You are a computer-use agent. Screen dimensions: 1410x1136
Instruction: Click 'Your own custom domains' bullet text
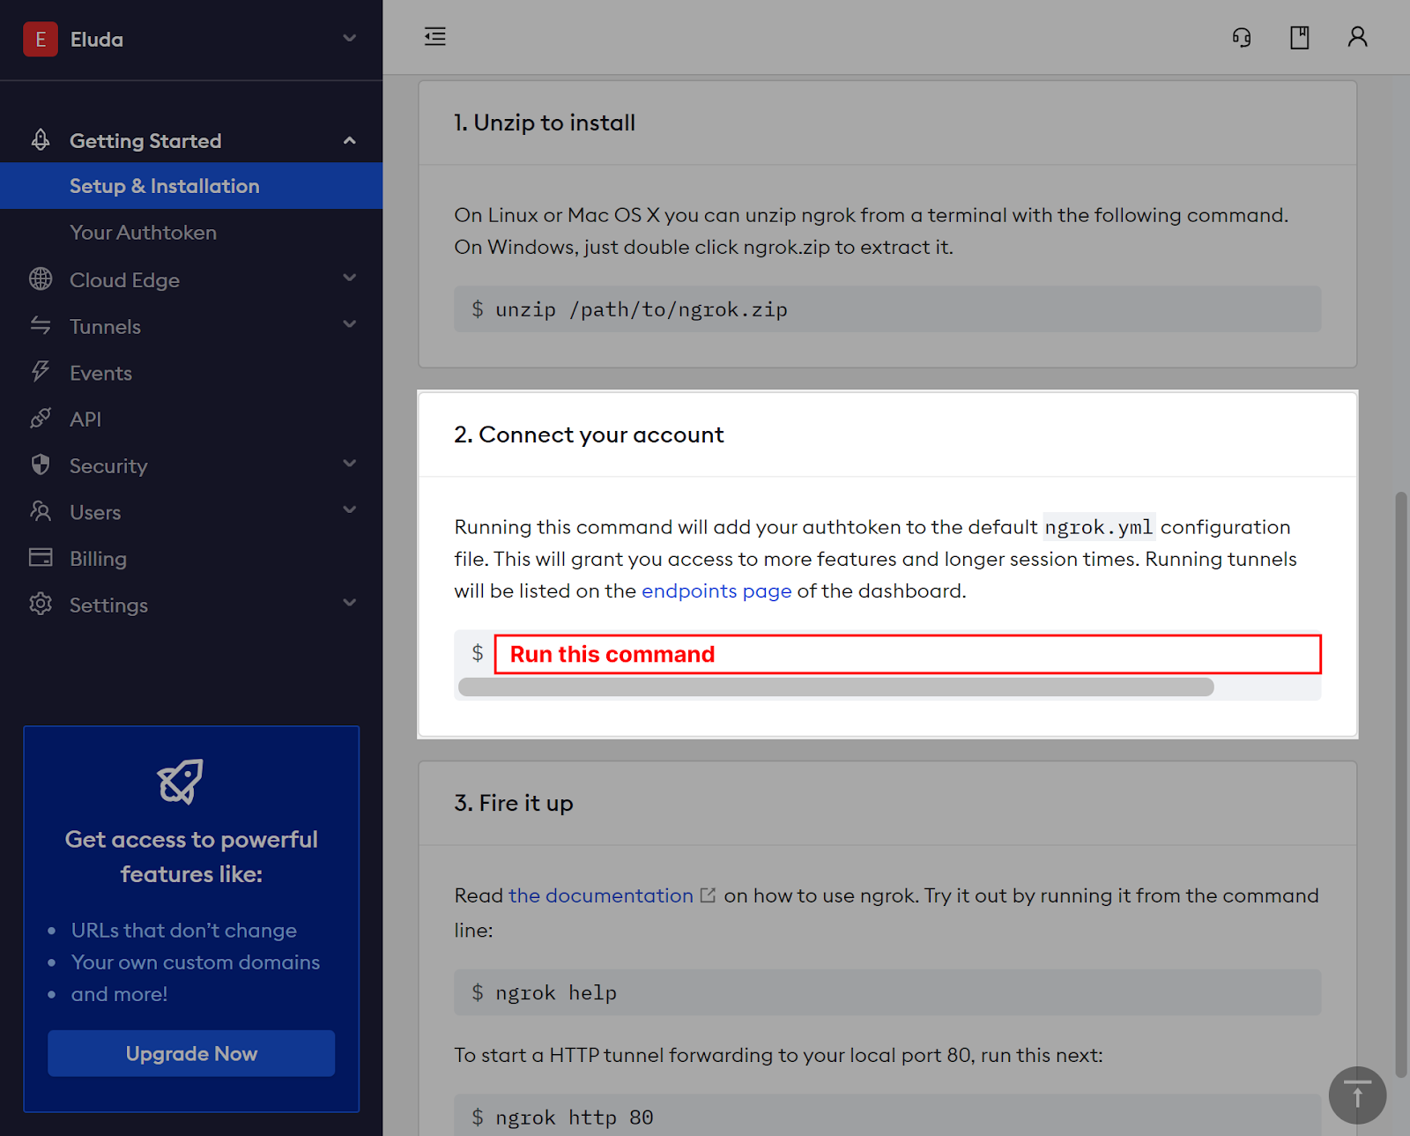point(196,962)
